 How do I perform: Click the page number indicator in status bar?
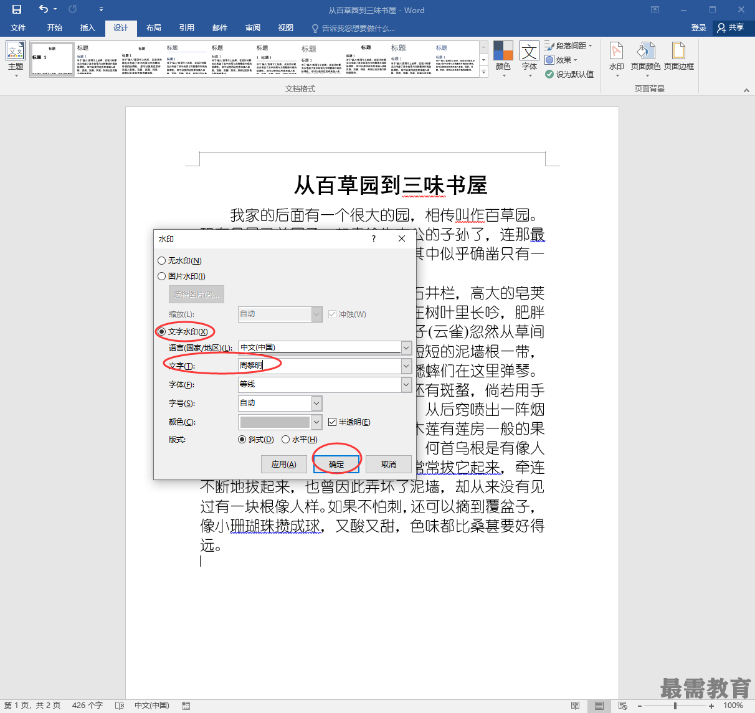[32, 706]
